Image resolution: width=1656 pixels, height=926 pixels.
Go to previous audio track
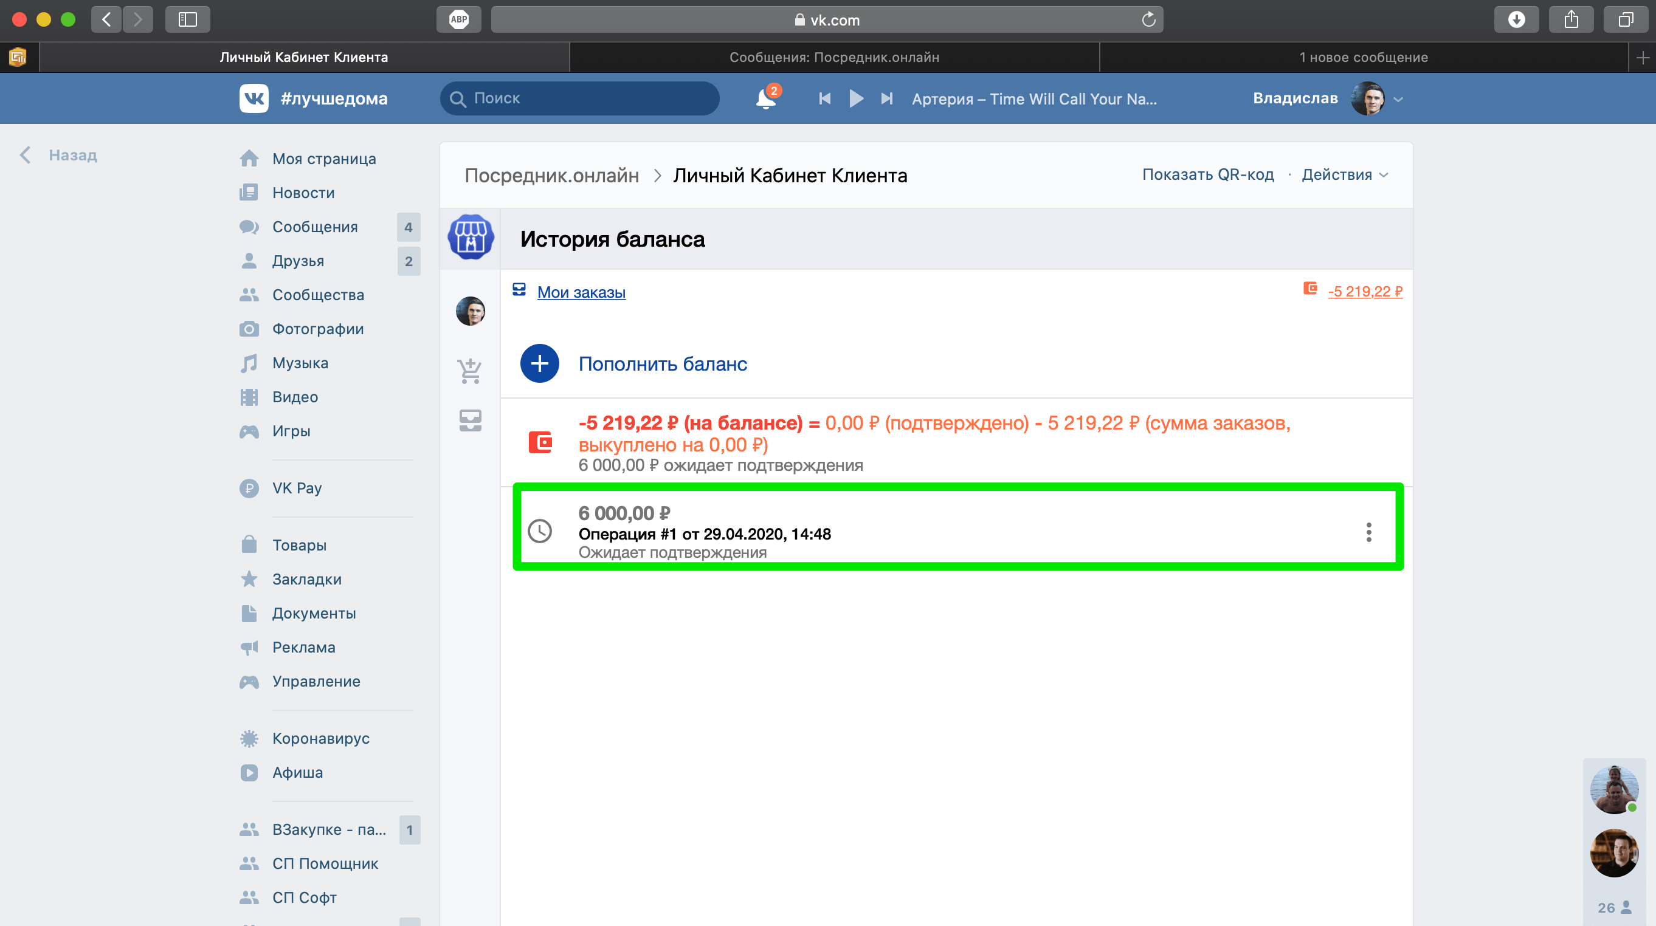pyautogui.click(x=825, y=98)
